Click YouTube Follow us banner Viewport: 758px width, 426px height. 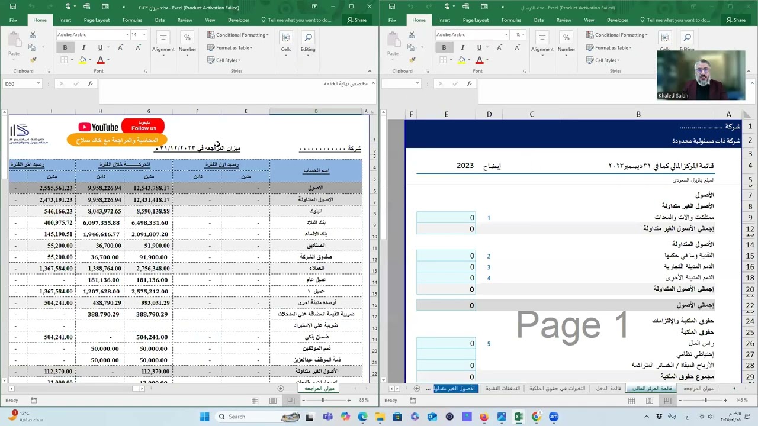[121, 127]
